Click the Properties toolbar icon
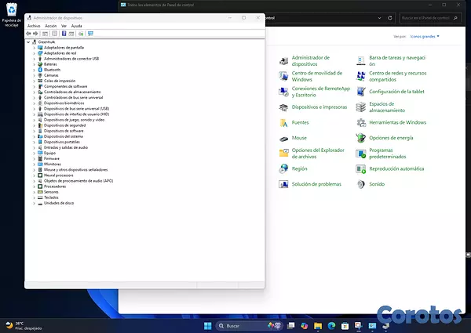The height and width of the screenshot is (333, 471). click(54, 34)
